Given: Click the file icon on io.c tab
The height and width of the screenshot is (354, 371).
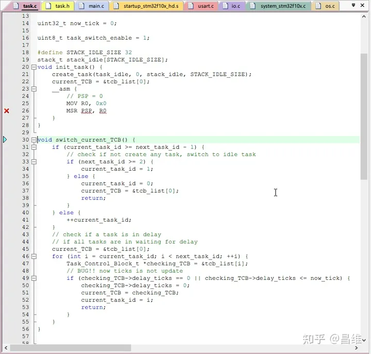Looking at the screenshot, I should pyautogui.click(x=226, y=6).
